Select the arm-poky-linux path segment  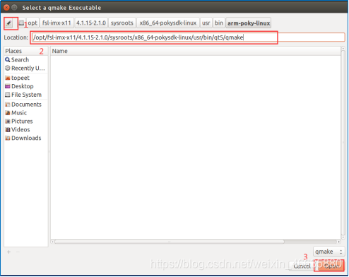click(249, 23)
